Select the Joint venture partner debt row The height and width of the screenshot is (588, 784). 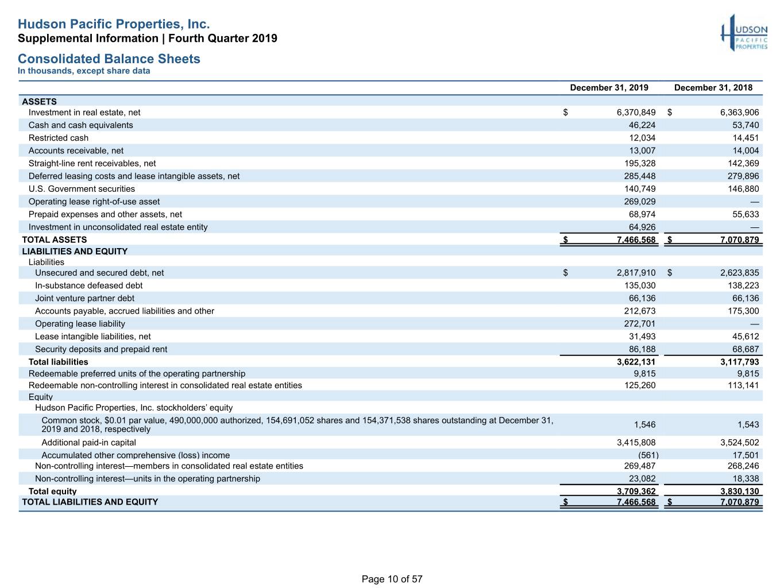(x=391, y=298)
